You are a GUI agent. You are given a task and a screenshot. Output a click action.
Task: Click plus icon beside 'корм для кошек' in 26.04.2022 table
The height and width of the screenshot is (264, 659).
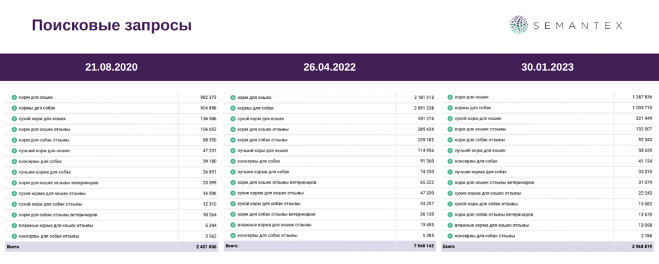pos(233,98)
